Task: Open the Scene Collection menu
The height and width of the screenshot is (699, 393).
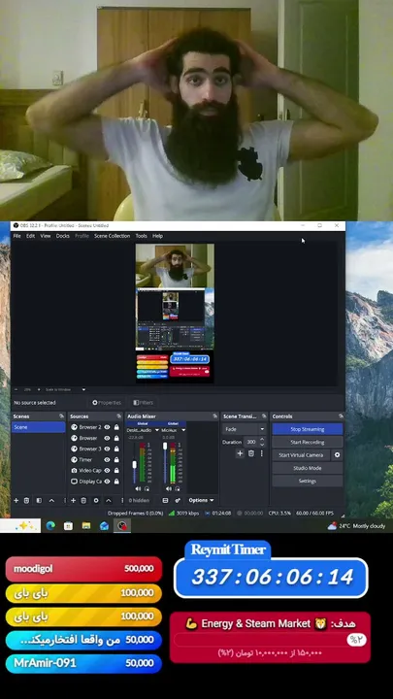Action: [112, 236]
